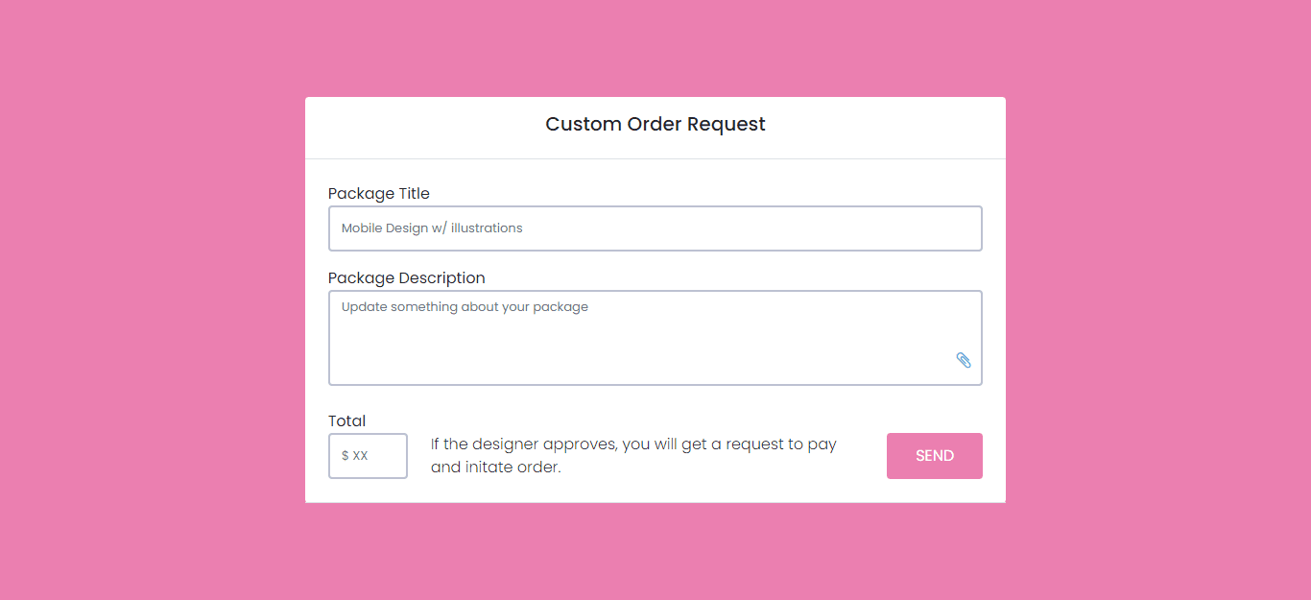Click the Total '$ XX' amount field

[x=368, y=455]
